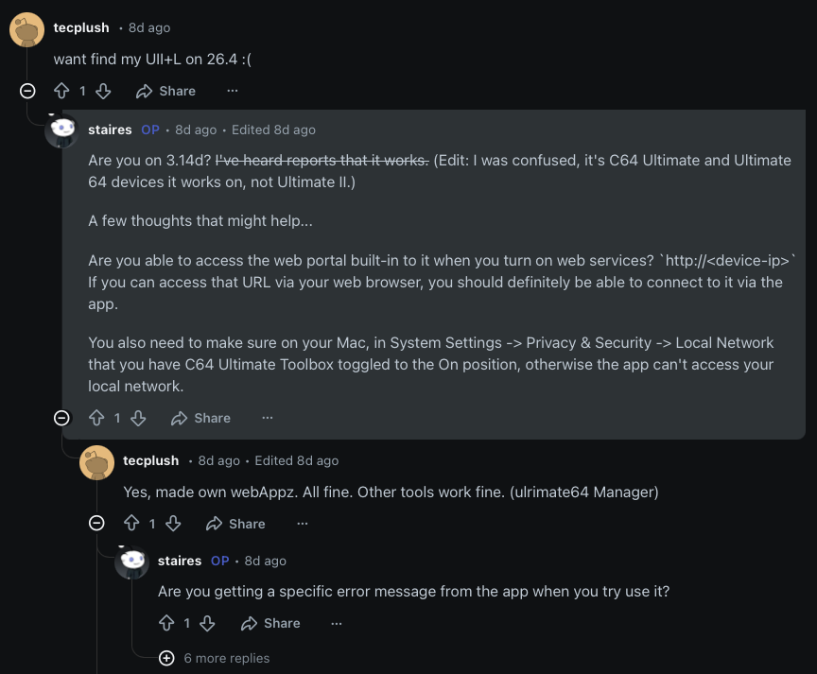
Task: Collapse tecplush's top-level comment thread
Action: tap(27, 91)
